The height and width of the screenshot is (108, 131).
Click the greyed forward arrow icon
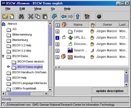71,16
